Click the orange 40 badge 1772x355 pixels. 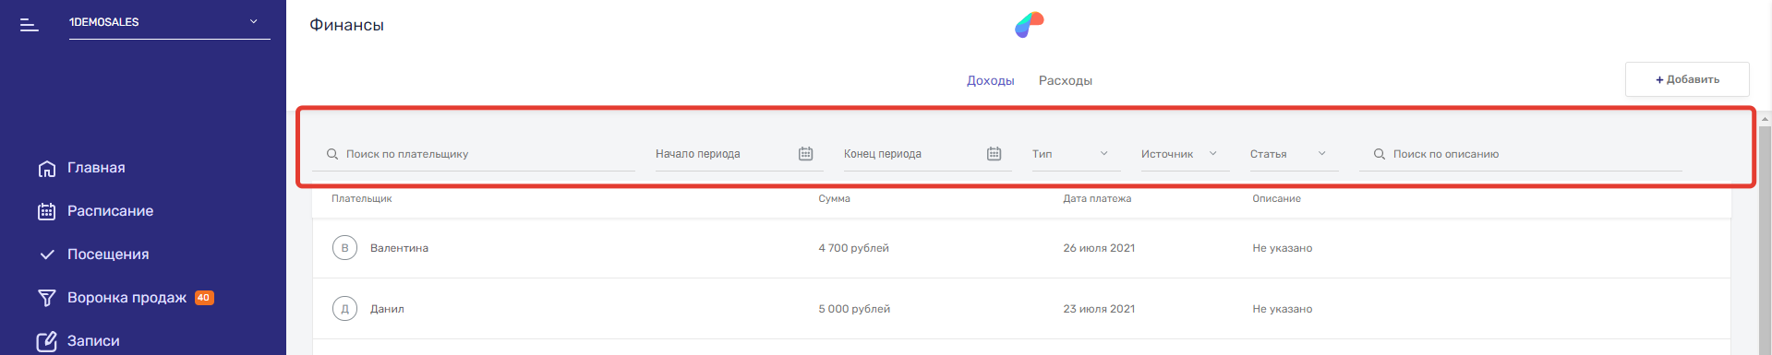204,298
